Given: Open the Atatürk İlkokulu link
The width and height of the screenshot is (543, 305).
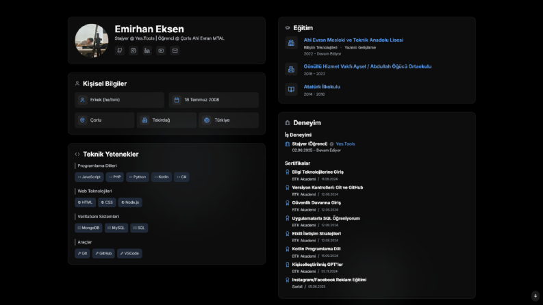Looking at the screenshot, I should pyautogui.click(x=322, y=87).
